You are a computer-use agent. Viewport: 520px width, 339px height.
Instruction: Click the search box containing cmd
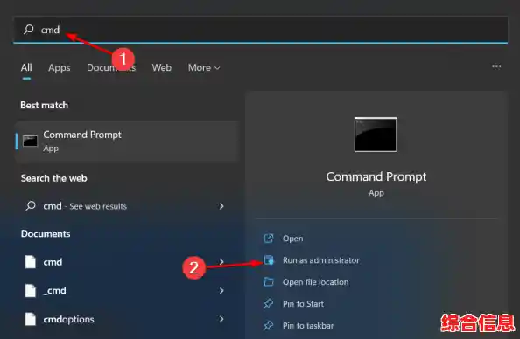260,30
